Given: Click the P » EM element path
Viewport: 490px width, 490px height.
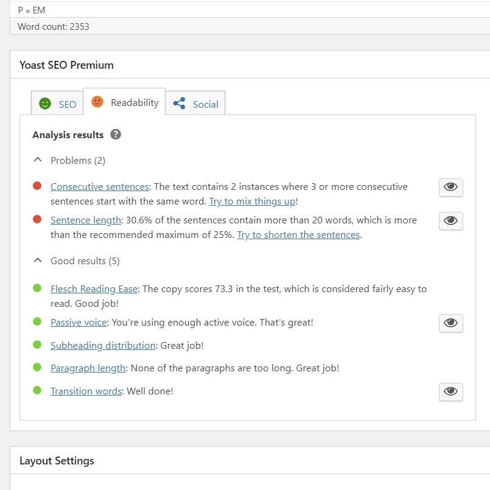Looking at the screenshot, I should (x=32, y=10).
